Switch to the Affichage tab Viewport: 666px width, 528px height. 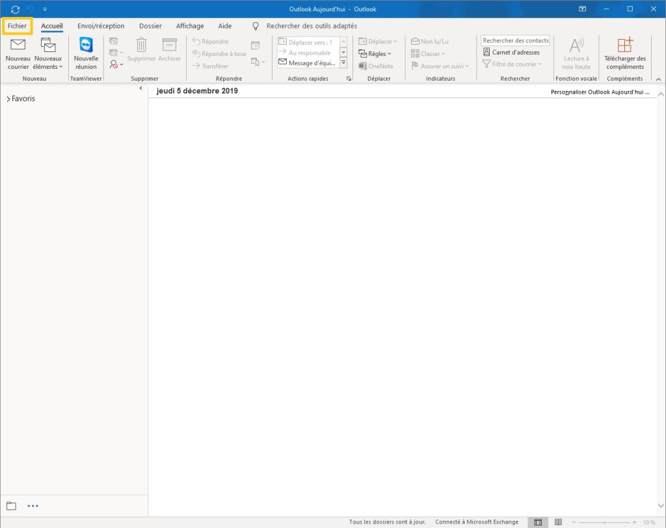pyautogui.click(x=190, y=26)
